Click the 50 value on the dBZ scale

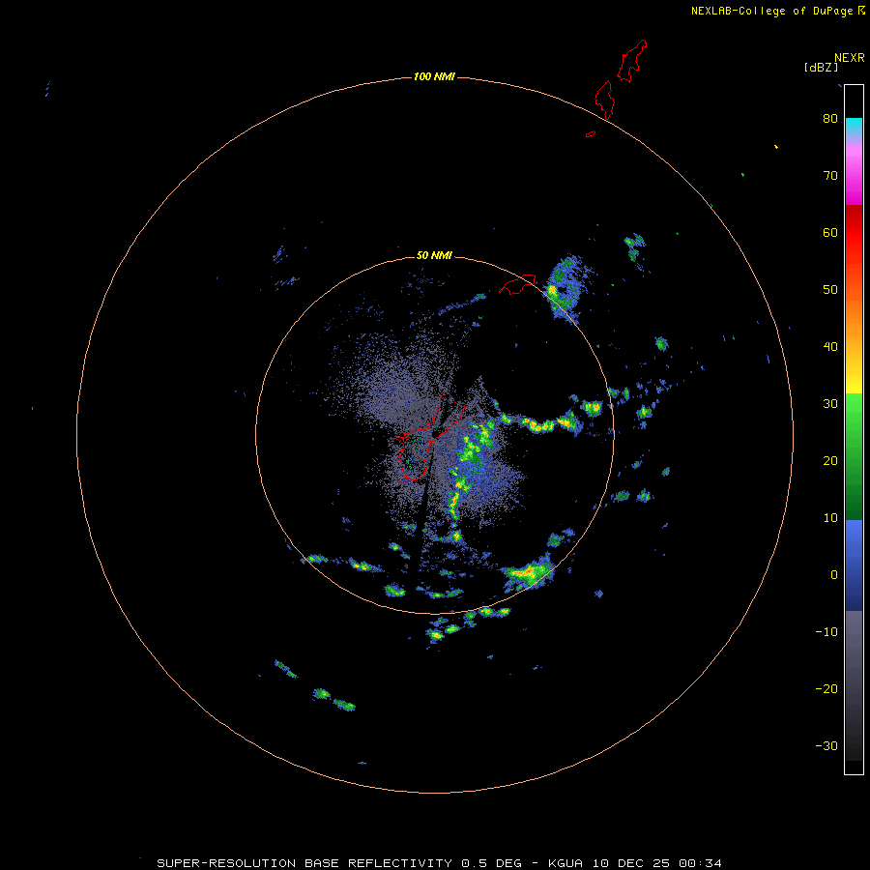[830, 290]
